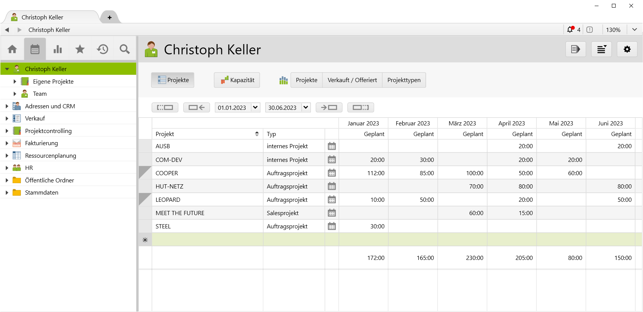The width and height of the screenshot is (643, 312).
Task: Expand the HR node
Action: pyautogui.click(x=7, y=168)
